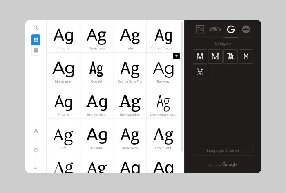Open the Language Support dropdown
Image resolution: width=286 pixels, height=193 pixels.
point(223,151)
